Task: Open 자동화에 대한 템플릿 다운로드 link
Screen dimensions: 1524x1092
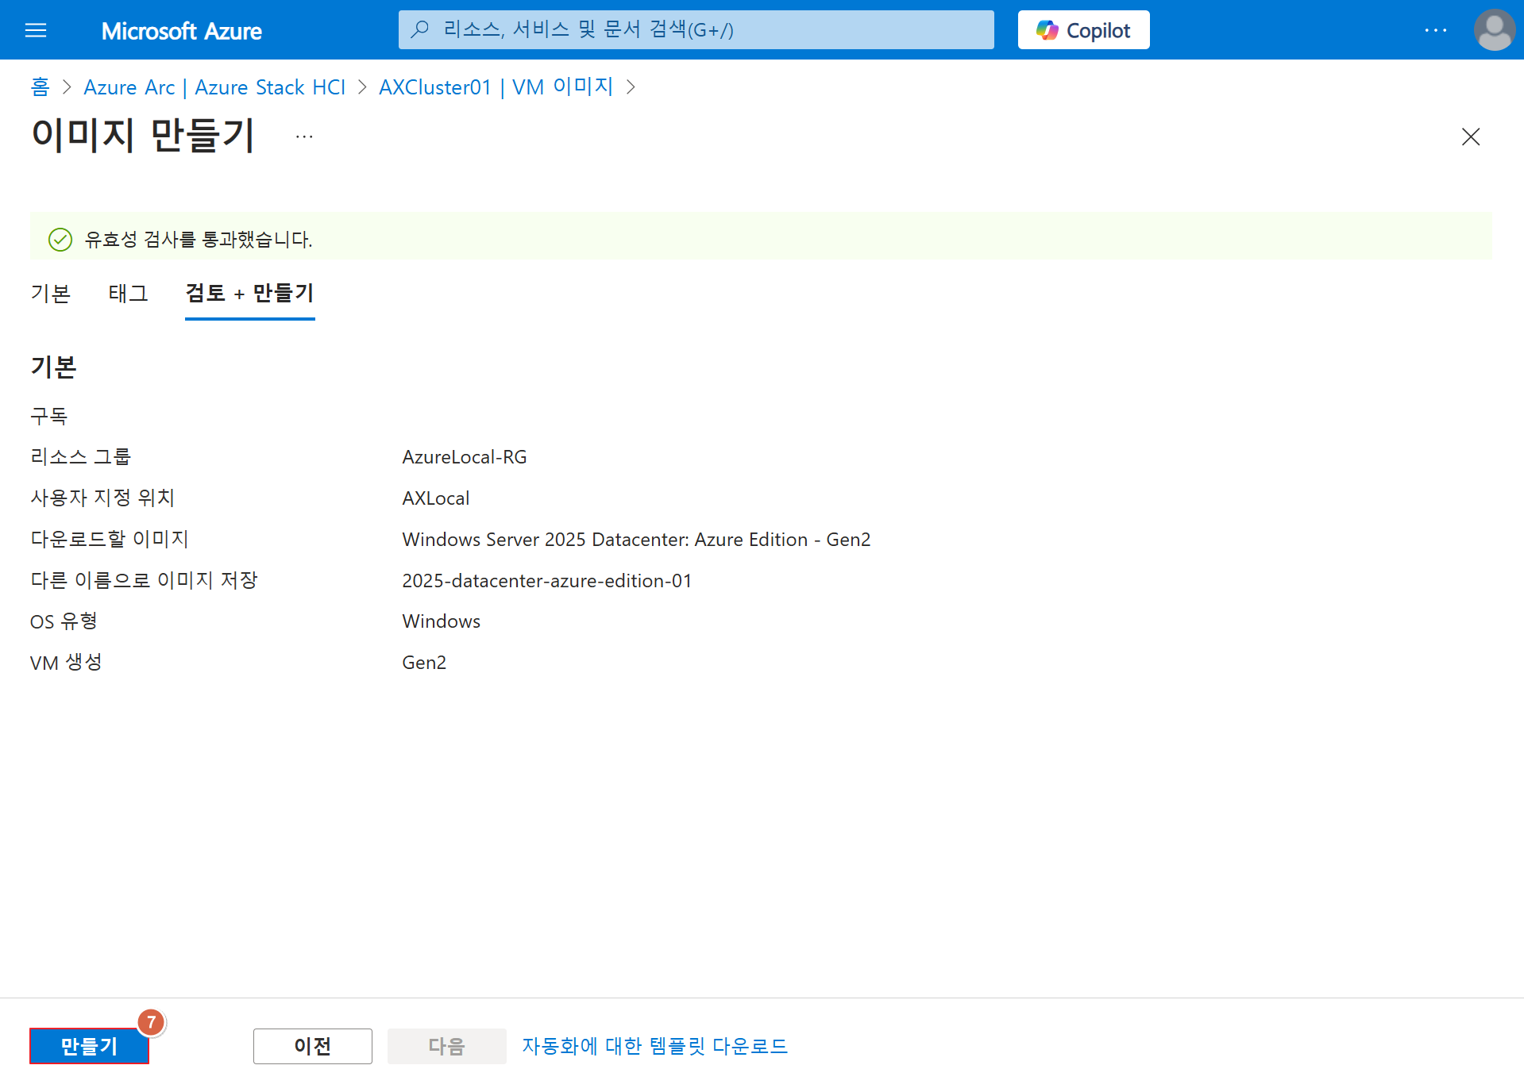Action: (x=654, y=1045)
